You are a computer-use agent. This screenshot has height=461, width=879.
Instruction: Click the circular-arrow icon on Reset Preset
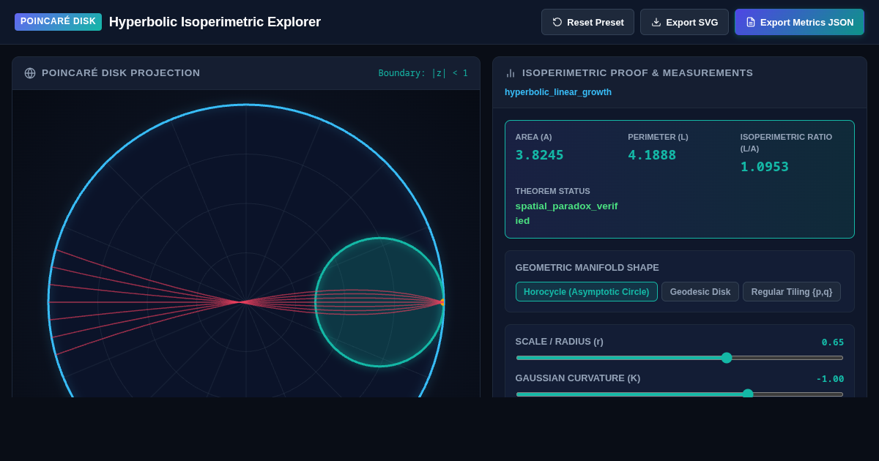(557, 22)
